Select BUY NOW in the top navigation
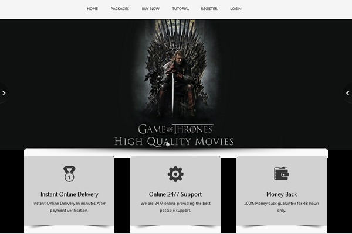Viewport: 352px width, 234px height. click(x=150, y=9)
